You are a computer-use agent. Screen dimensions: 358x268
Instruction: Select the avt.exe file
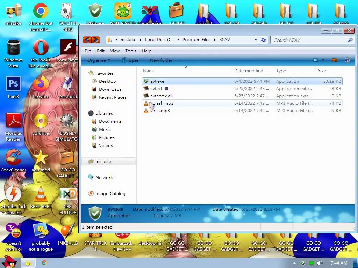click(242, 81)
